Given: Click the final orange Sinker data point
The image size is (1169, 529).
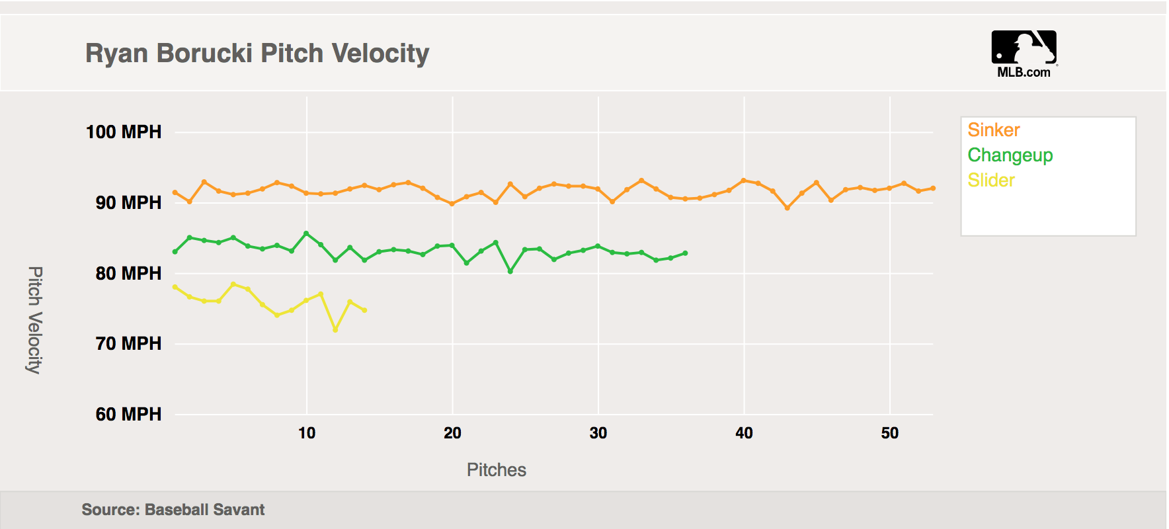Looking at the screenshot, I should (933, 188).
